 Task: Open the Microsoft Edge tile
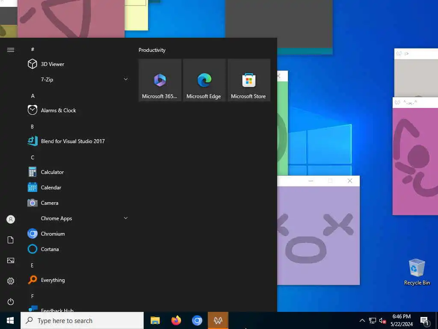click(x=204, y=80)
